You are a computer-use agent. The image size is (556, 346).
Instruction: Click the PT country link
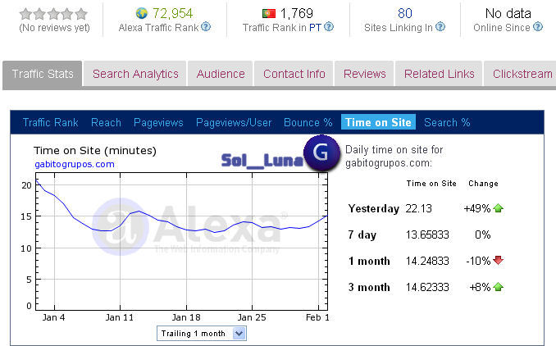pos(315,27)
